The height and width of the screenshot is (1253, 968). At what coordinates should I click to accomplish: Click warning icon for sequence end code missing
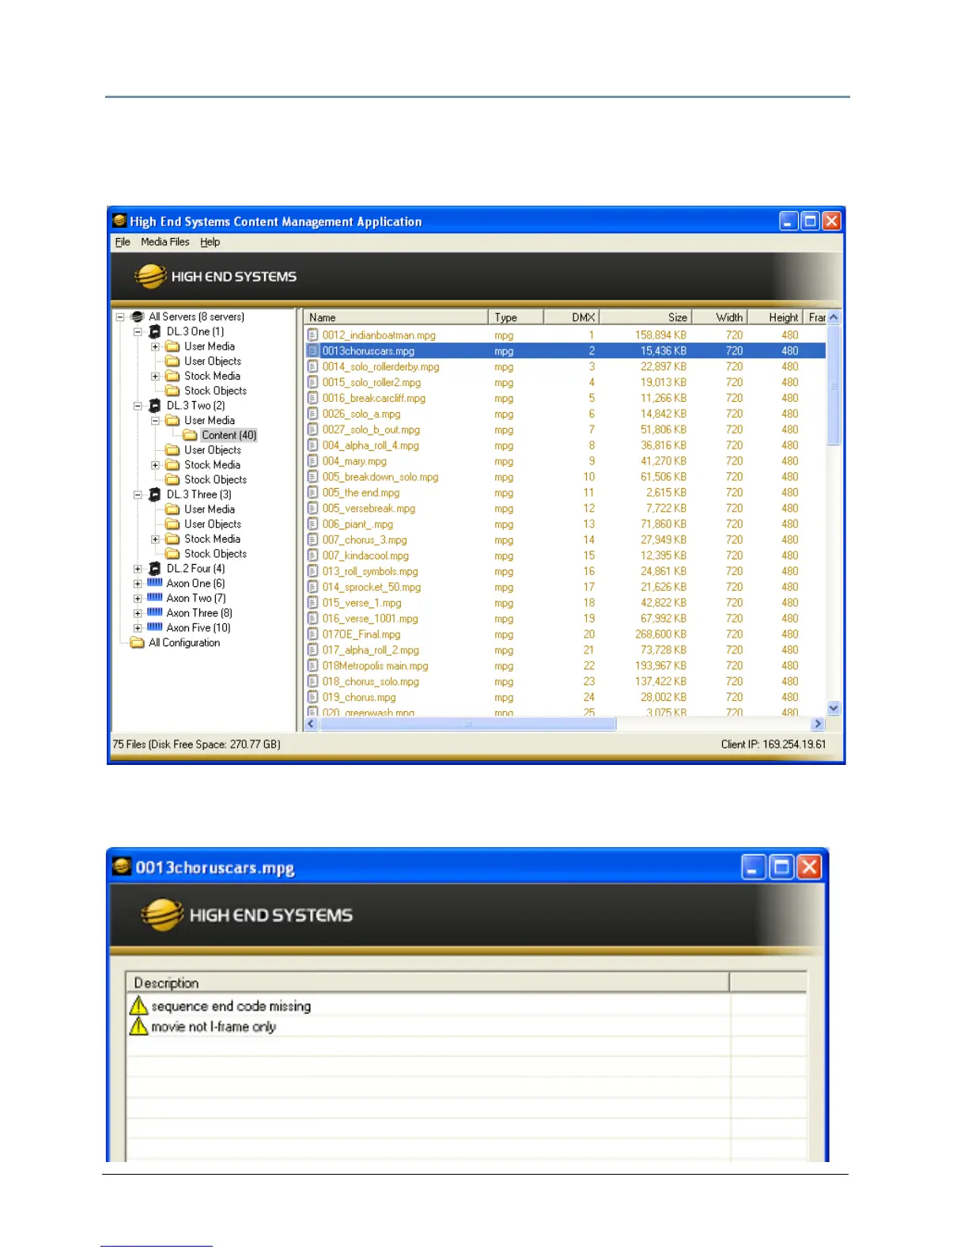[x=138, y=1005]
